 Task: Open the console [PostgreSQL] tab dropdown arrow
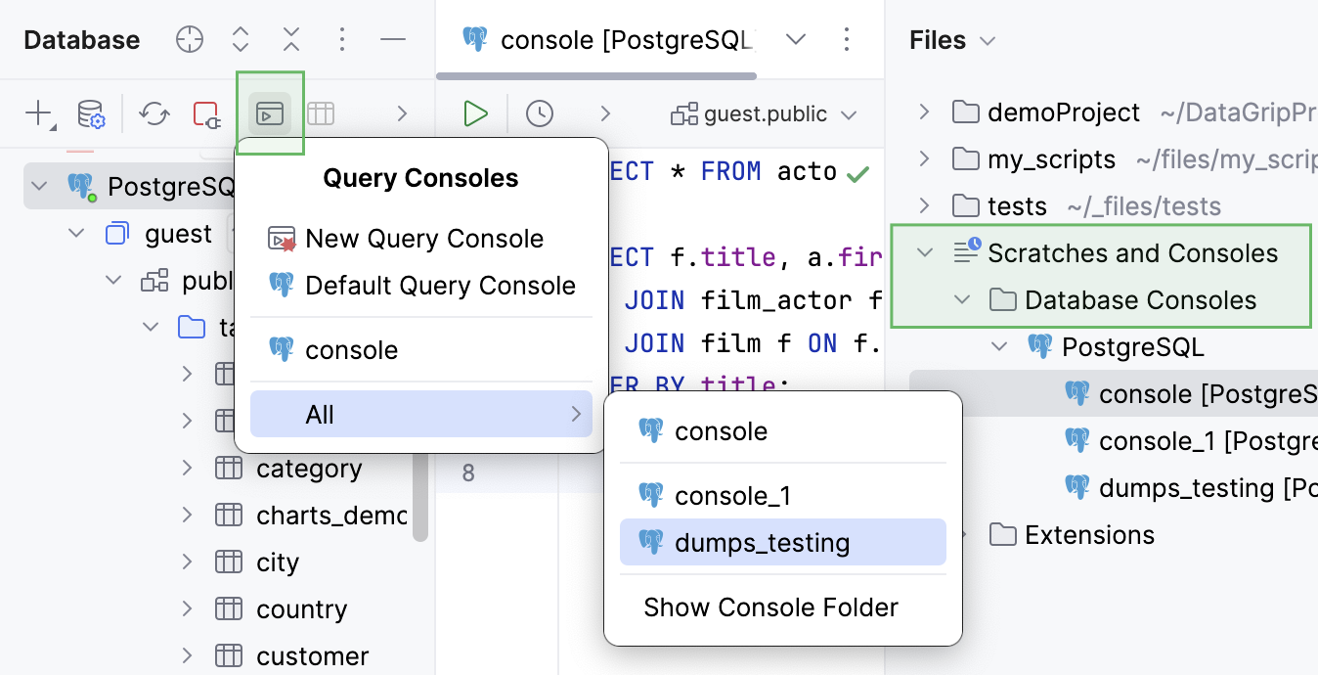click(796, 39)
